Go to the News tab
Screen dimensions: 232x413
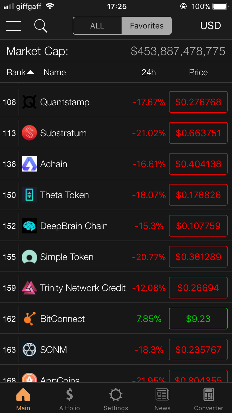[x=162, y=399]
